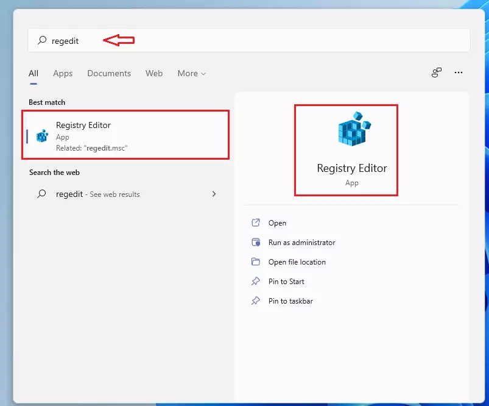489x406 pixels.
Task: Click the search feedback people icon
Action: click(437, 73)
